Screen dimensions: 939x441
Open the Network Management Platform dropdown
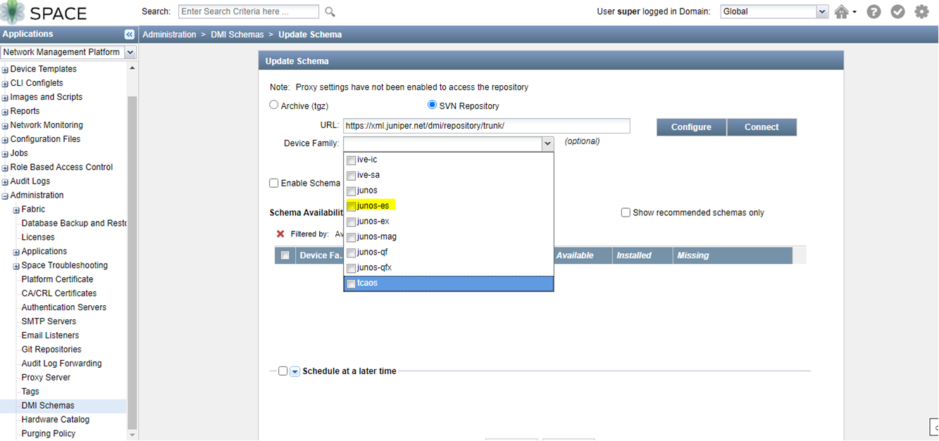tap(130, 52)
